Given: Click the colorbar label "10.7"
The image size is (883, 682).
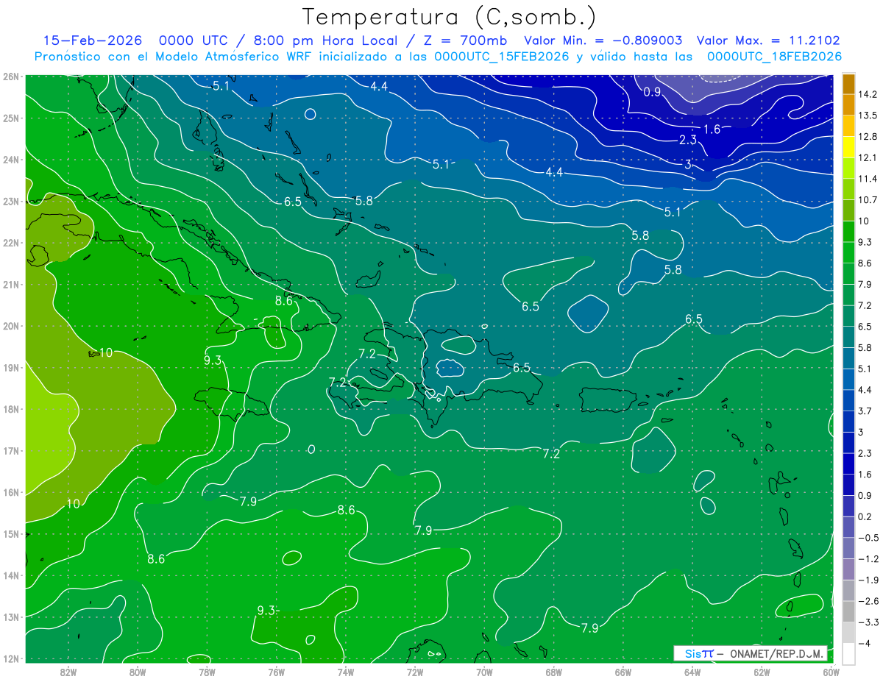Looking at the screenshot, I should (868, 200).
